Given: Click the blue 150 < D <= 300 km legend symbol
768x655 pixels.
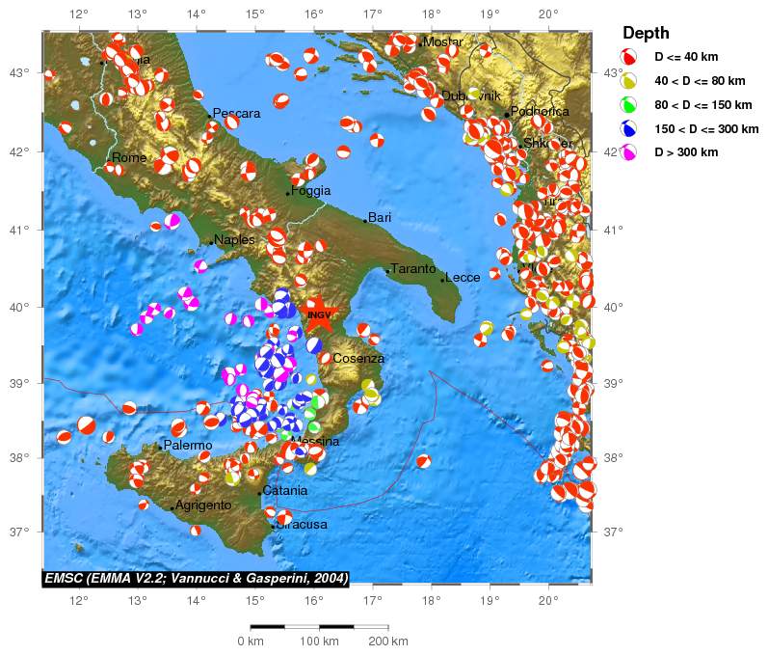Looking at the screenshot, I should pos(628,128).
